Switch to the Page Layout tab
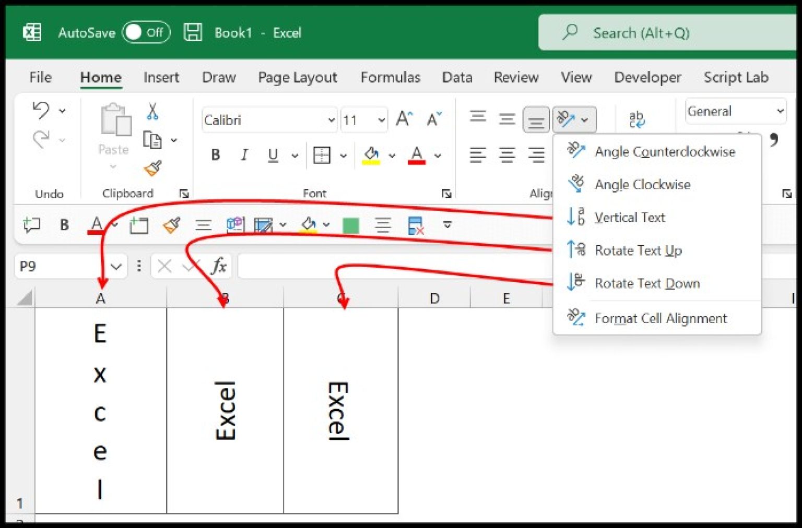The height and width of the screenshot is (528, 802). point(297,77)
